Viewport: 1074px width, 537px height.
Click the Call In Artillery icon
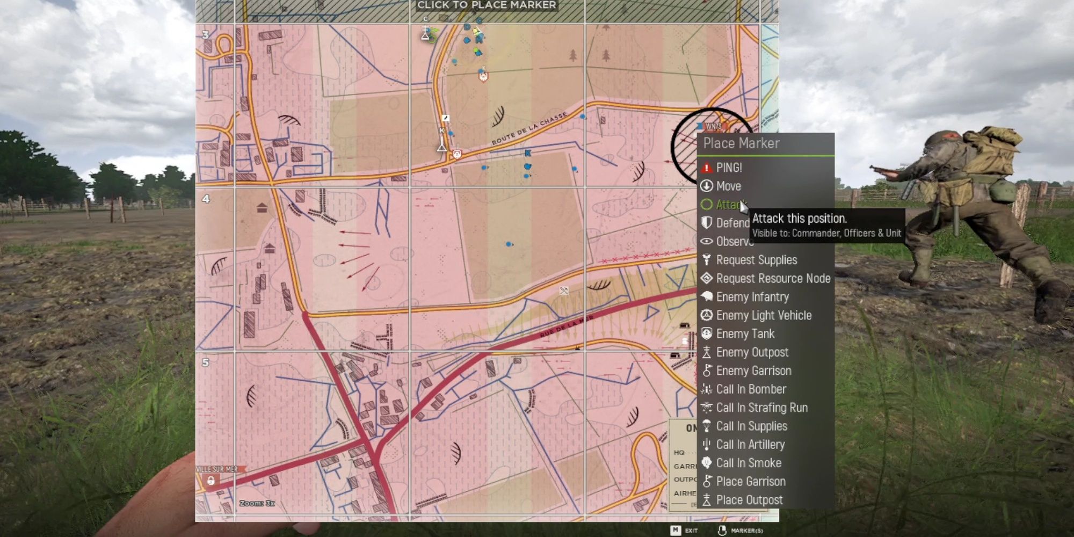coord(707,445)
